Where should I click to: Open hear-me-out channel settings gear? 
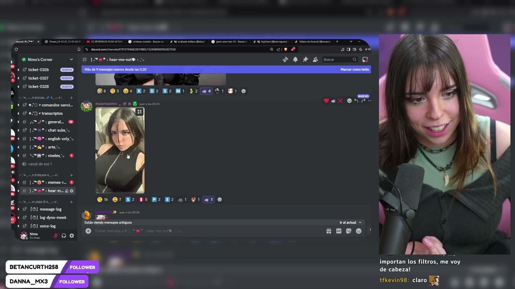[72, 191]
